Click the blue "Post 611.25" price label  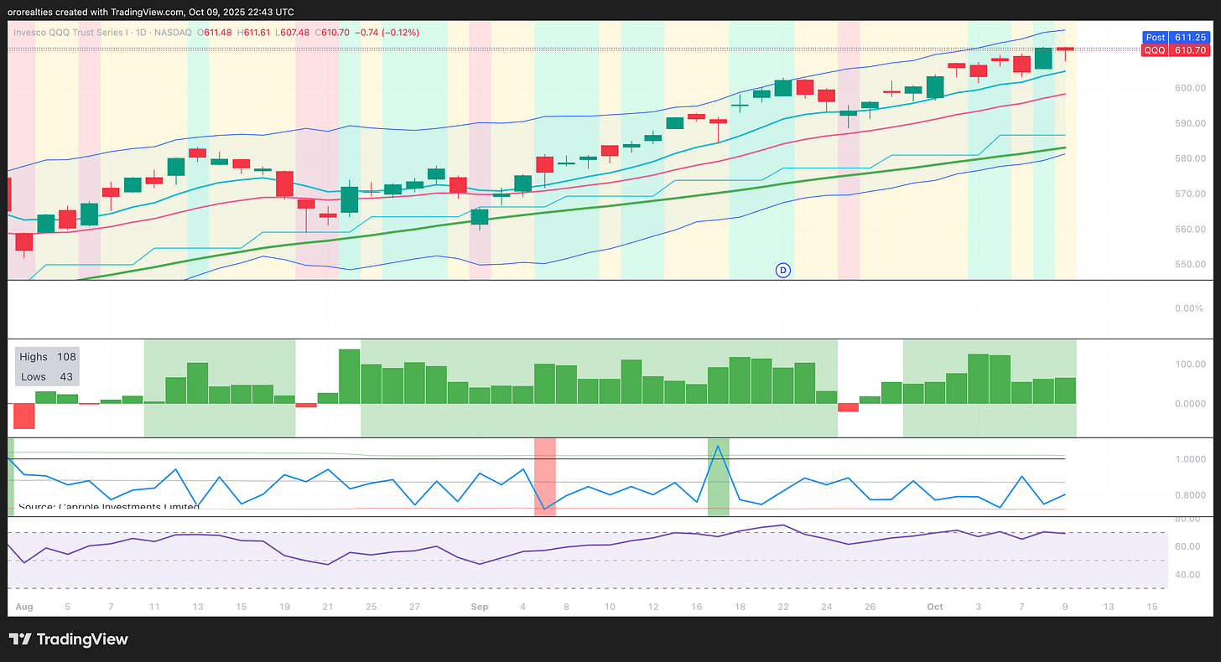coord(1177,38)
